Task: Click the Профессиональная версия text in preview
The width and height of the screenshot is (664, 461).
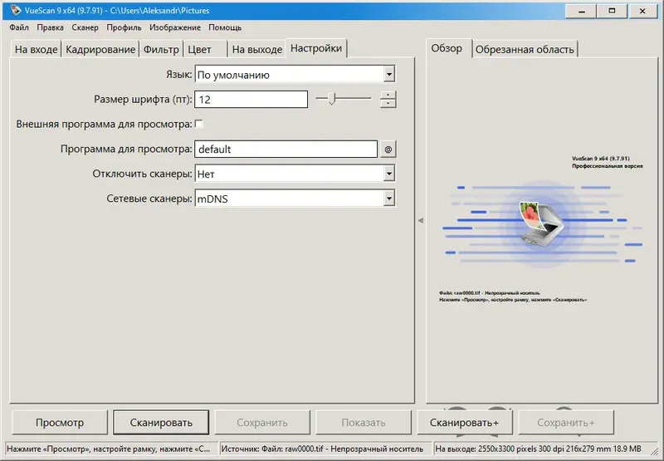Action: coord(608,166)
